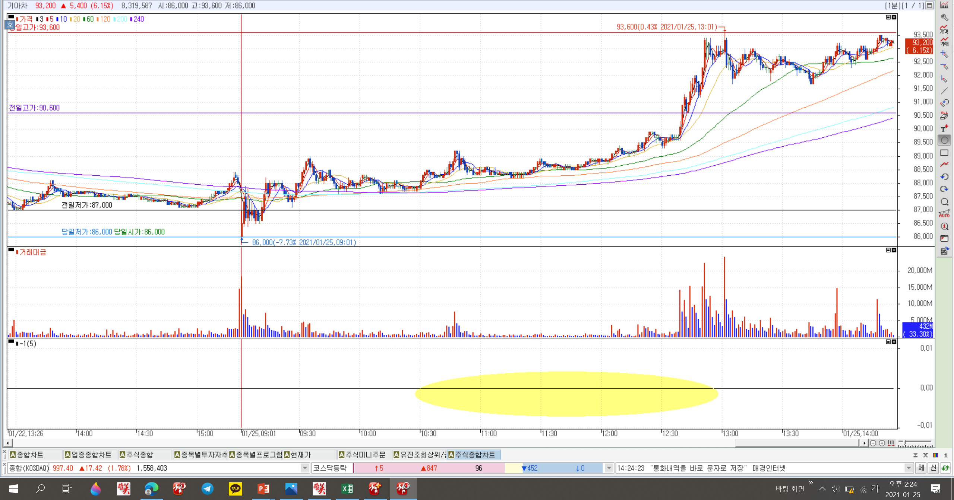
Task: Activate the magnifier zoom tool
Action: pos(944,202)
